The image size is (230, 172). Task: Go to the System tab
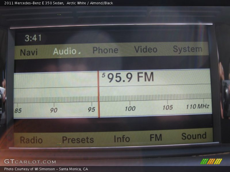[187, 49]
